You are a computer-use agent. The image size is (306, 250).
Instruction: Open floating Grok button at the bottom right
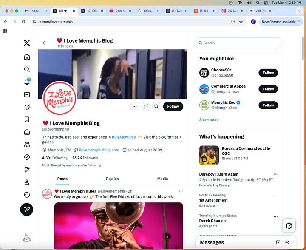289,226
